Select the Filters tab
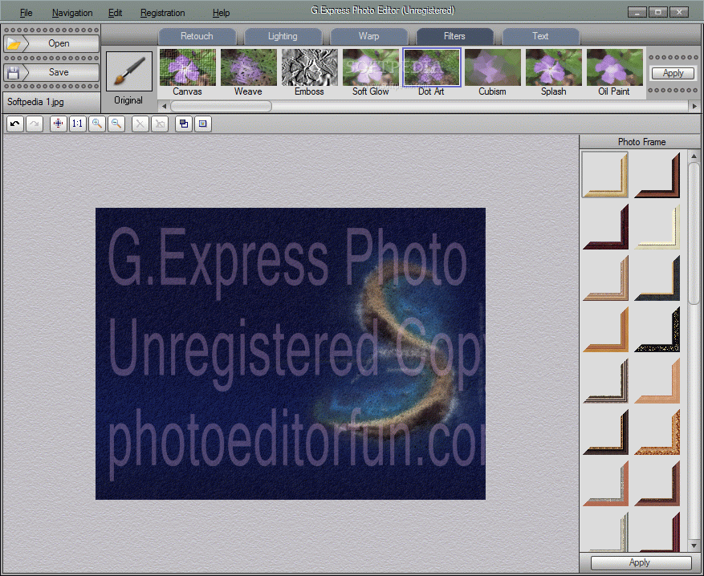Viewport: 704px width, 576px height. [454, 36]
